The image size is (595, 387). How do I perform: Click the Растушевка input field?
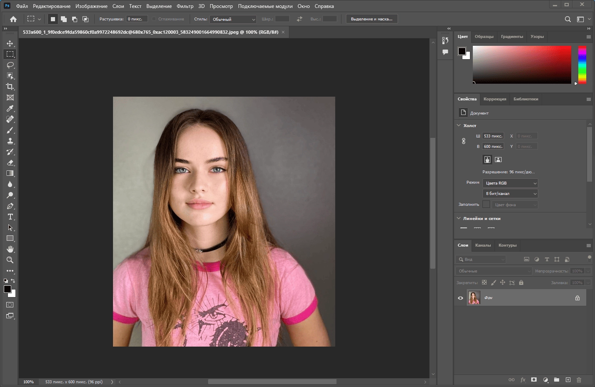point(137,19)
